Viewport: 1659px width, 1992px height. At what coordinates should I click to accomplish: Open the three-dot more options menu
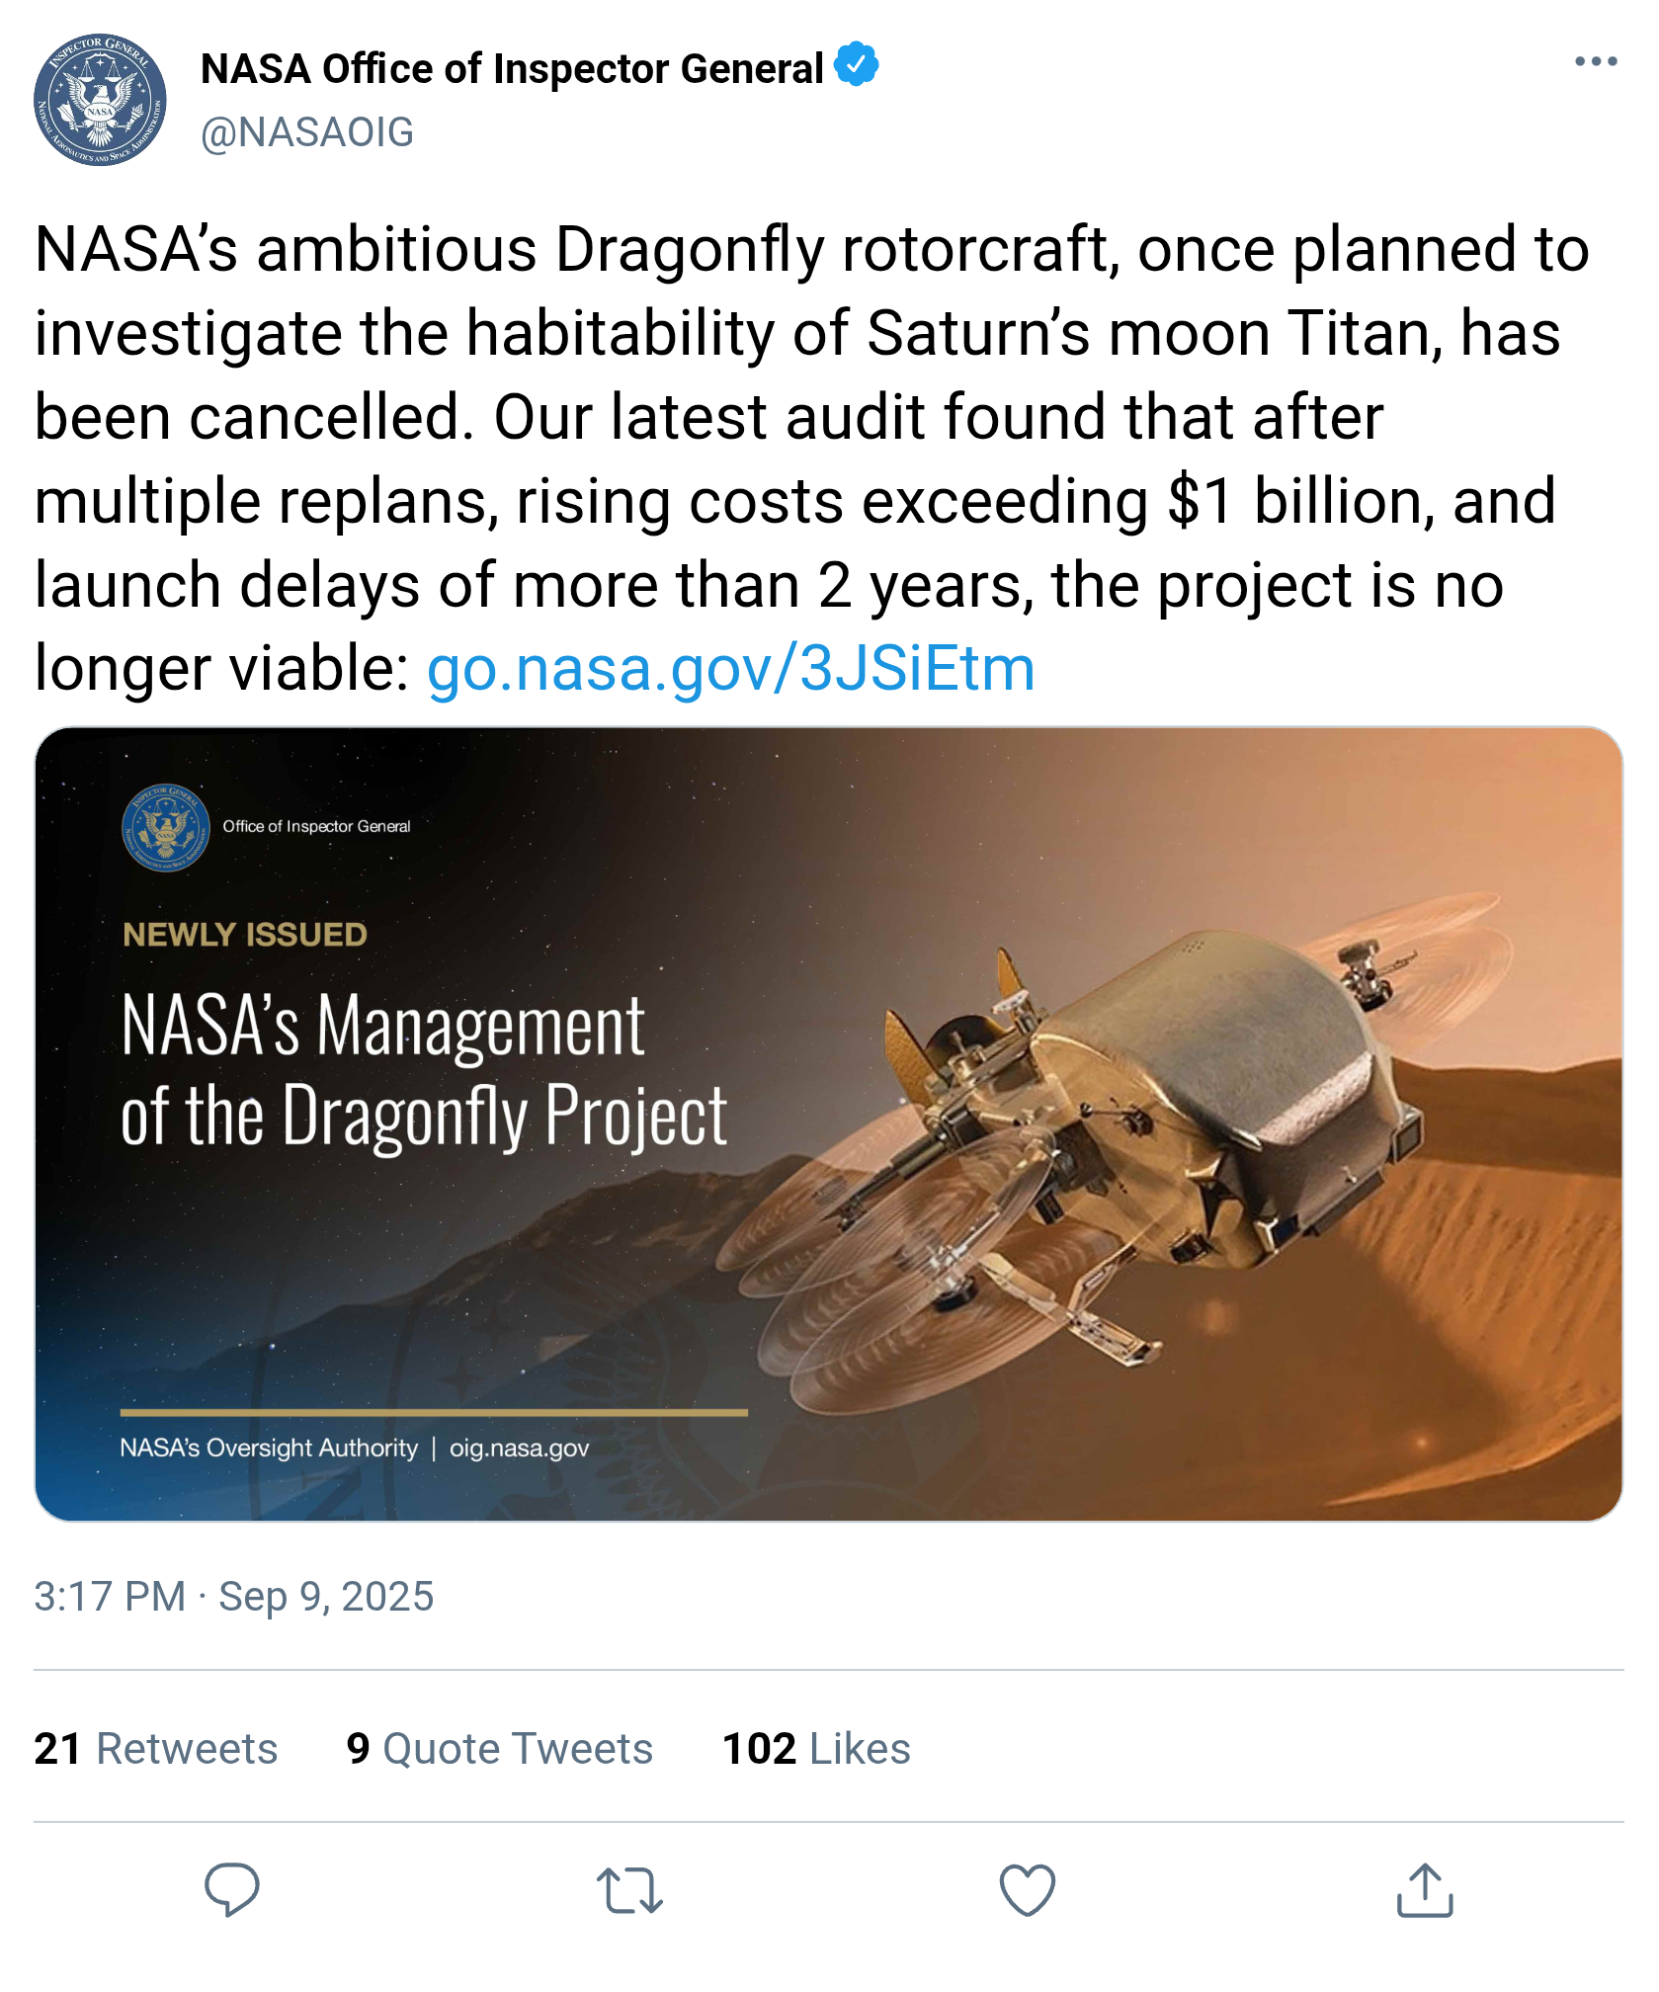click(1596, 61)
